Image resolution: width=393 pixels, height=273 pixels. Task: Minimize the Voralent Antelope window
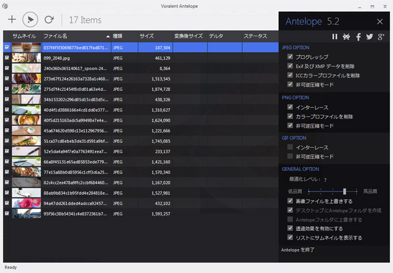(x=360, y=7)
